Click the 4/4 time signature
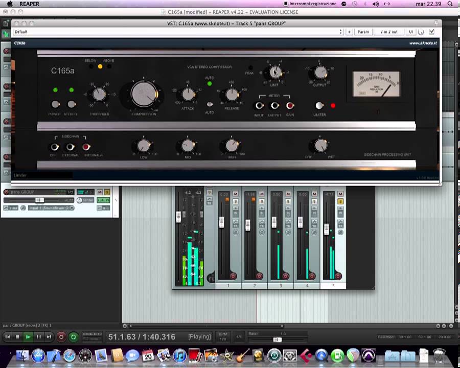Viewport: 460px width, 368px height. click(x=239, y=337)
